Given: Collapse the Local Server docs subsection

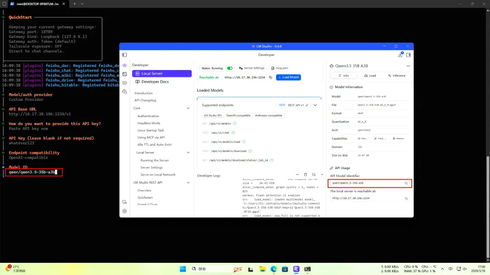Looking at the screenshot, I should 188,152.
